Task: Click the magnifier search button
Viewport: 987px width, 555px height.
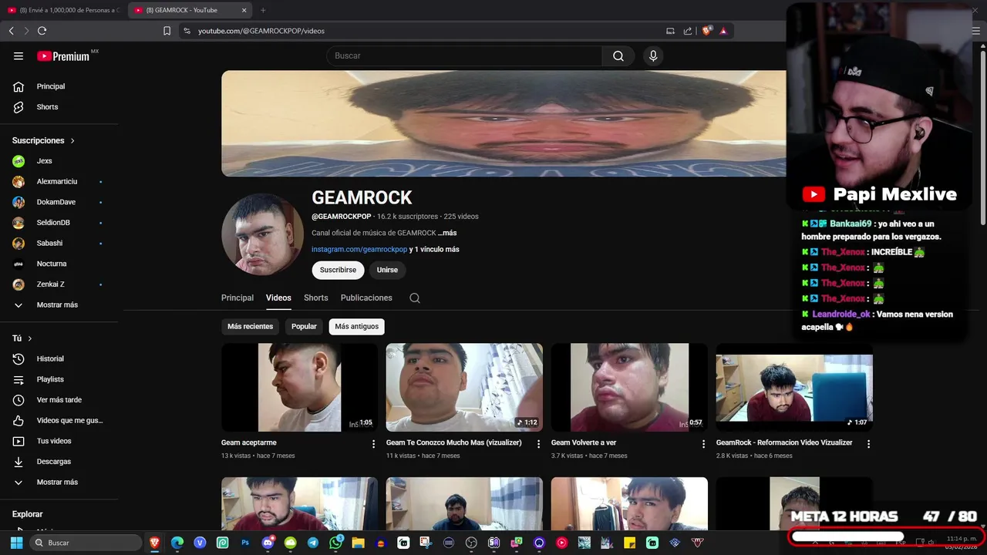Action: (618, 55)
